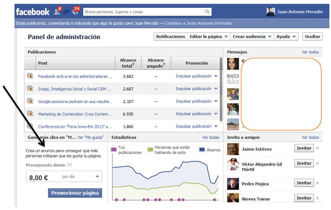This screenshot has height=210, width=331.
Task: Open post Swipp, Inteligencia Social y Social CRM
Action: (x=74, y=89)
